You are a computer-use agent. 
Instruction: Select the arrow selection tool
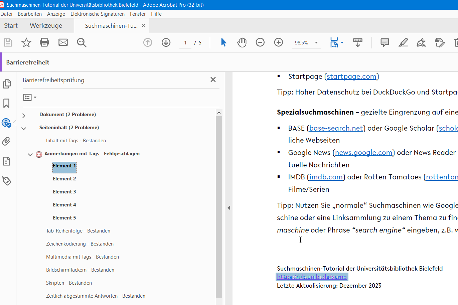(x=223, y=42)
